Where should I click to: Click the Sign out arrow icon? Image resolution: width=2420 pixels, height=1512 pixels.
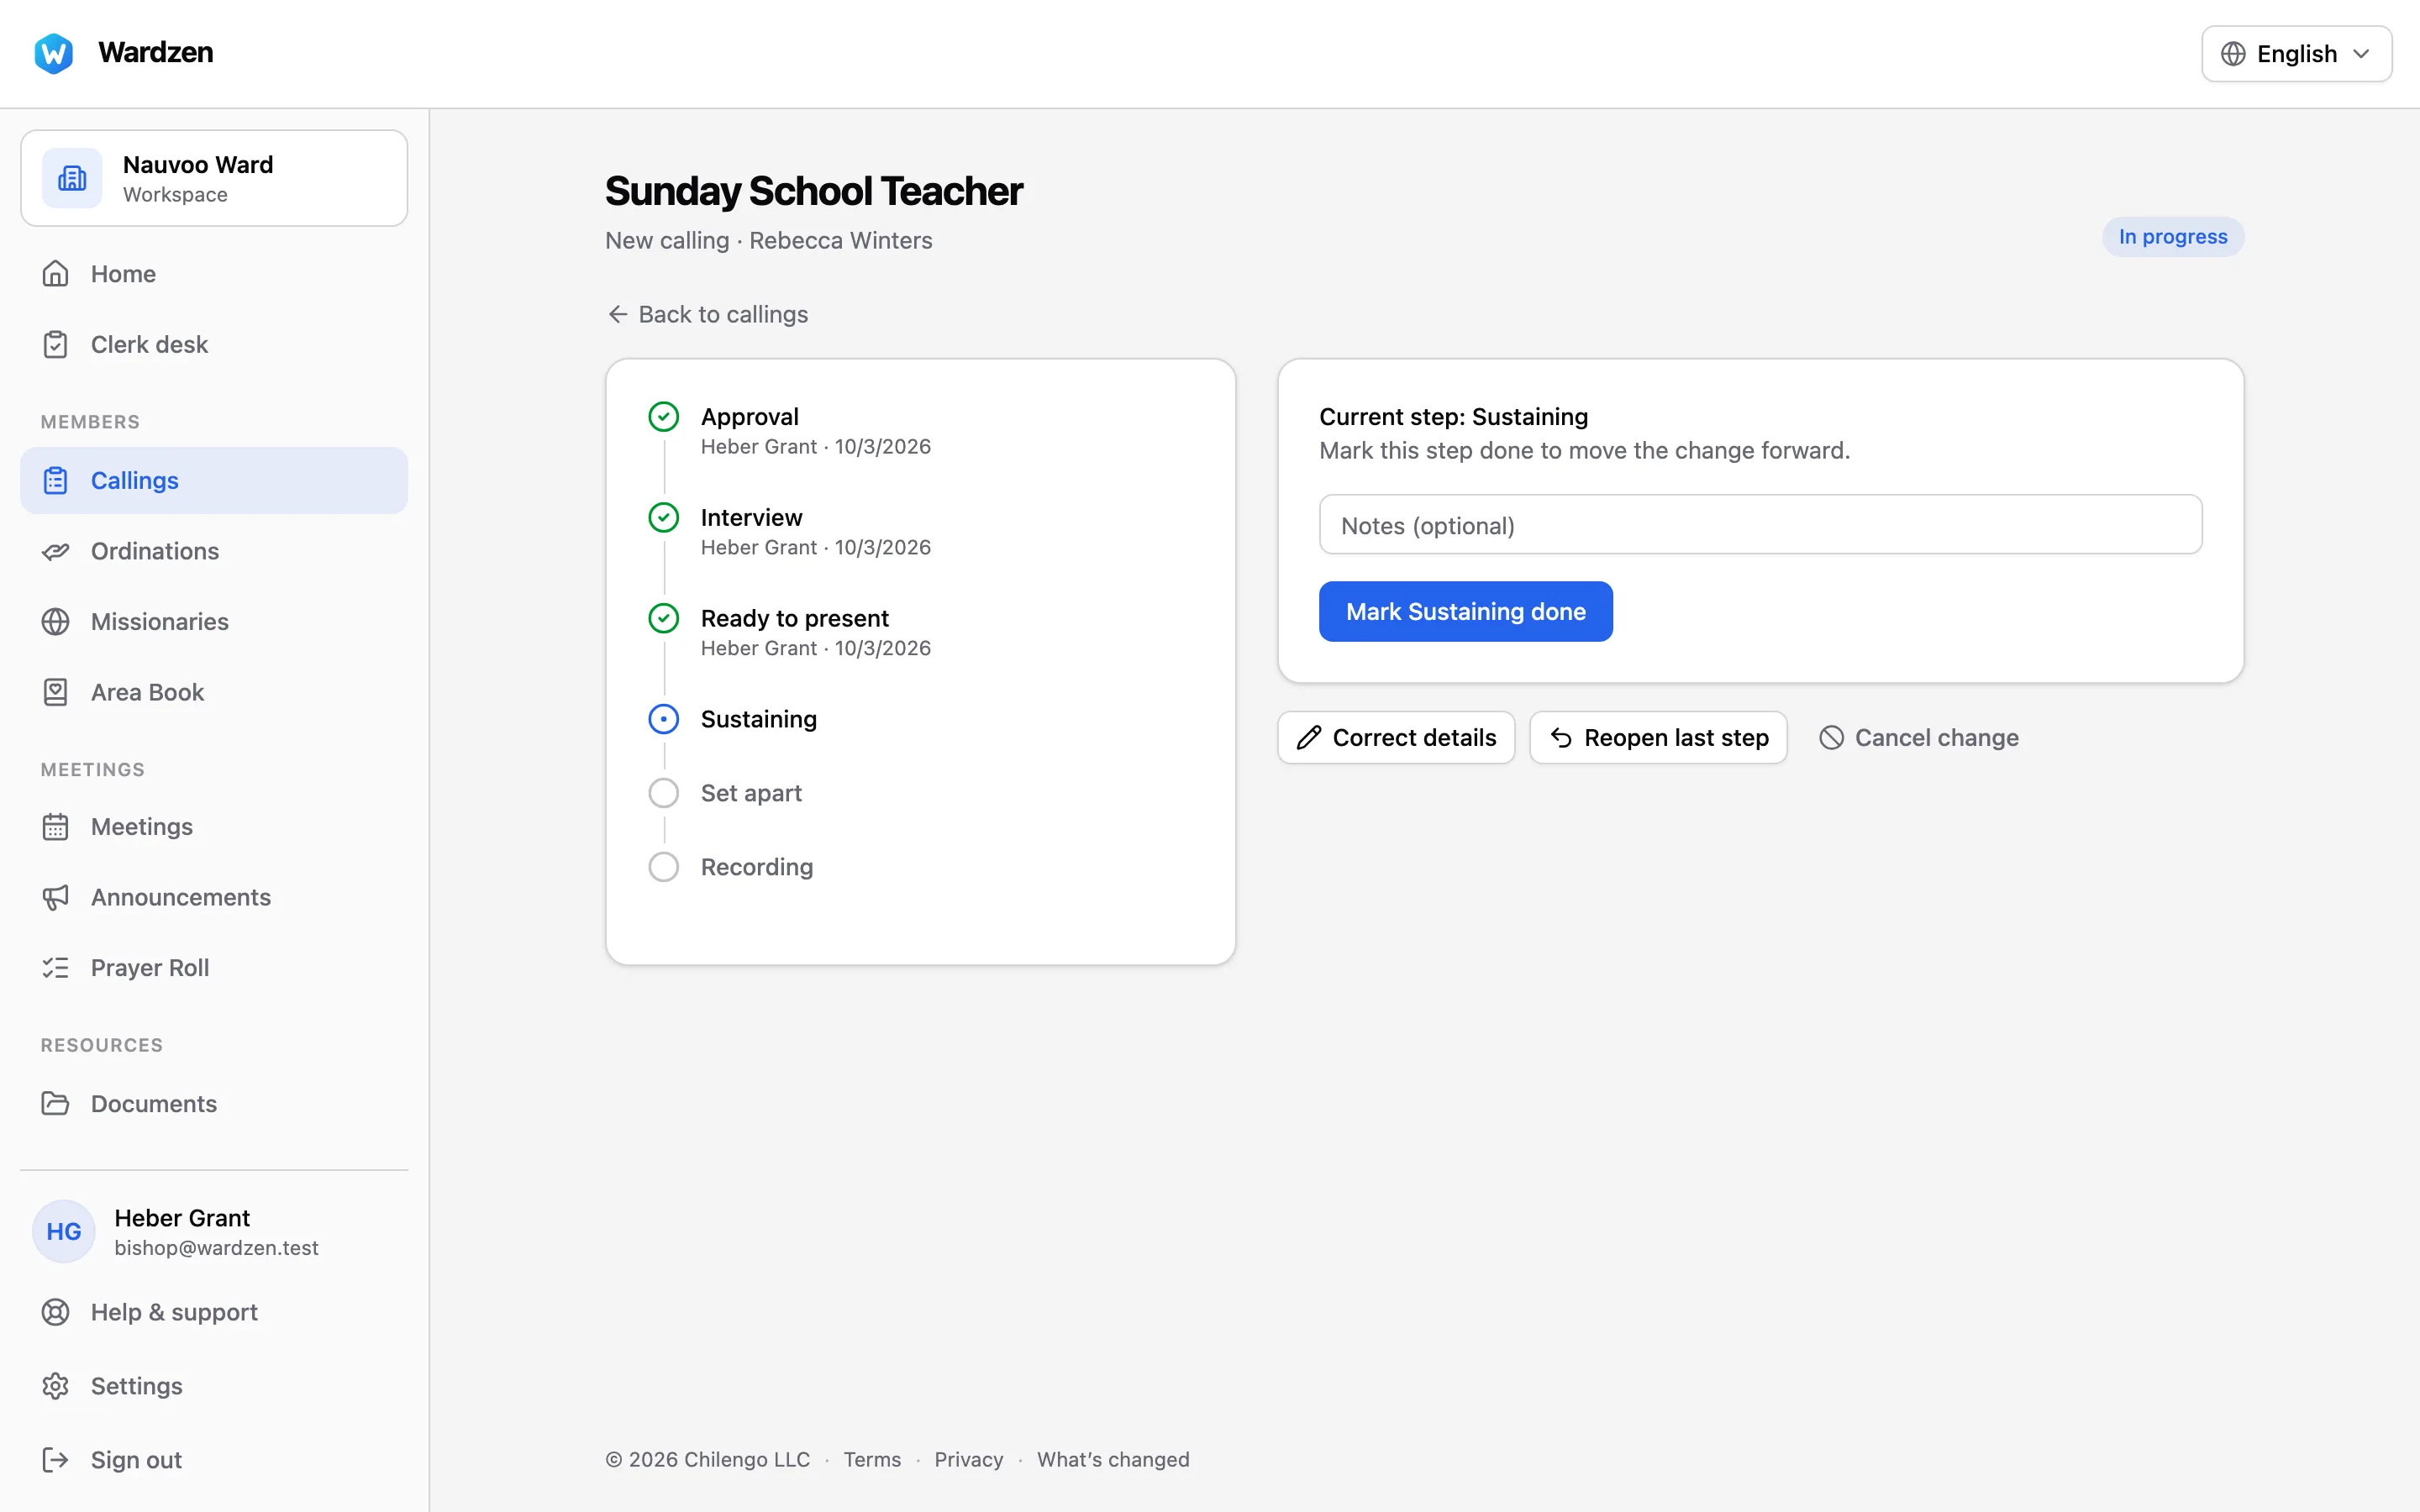[x=55, y=1460]
